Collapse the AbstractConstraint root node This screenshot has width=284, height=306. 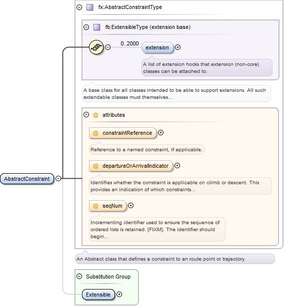pyautogui.click(x=58, y=178)
